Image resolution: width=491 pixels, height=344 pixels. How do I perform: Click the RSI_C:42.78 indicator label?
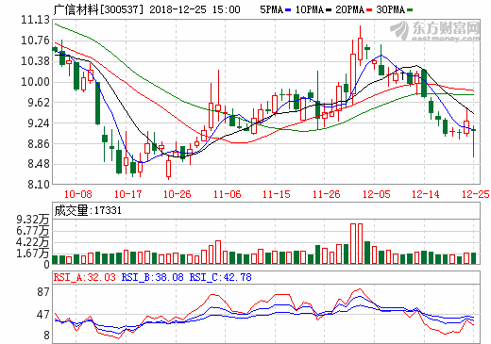[220, 277]
